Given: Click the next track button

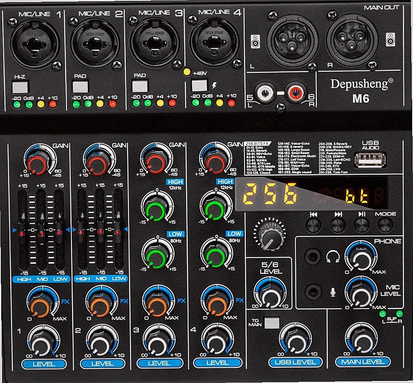Looking at the screenshot, I should click(338, 225).
